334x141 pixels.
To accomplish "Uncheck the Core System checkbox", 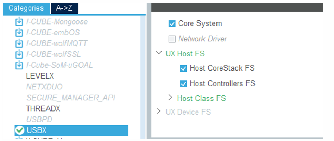I will pyautogui.click(x=172, y=24).
